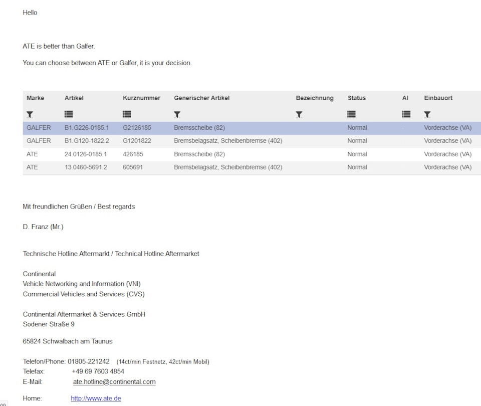Image resolution: width=481 pixels, height=406 pixels.
Task: Click the address line Sodener Straße 9
Action: [49, 324]
